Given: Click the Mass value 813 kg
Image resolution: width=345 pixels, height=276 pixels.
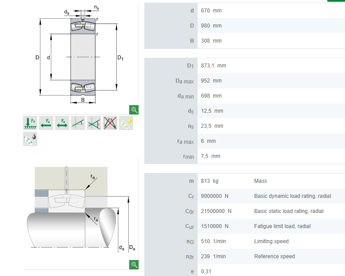Looking at the screenshot, I should (210, 181).
